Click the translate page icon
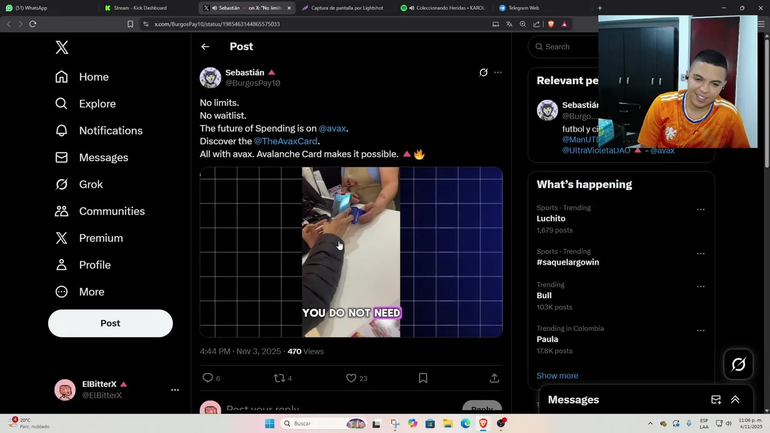 click(x=509, y=24)
